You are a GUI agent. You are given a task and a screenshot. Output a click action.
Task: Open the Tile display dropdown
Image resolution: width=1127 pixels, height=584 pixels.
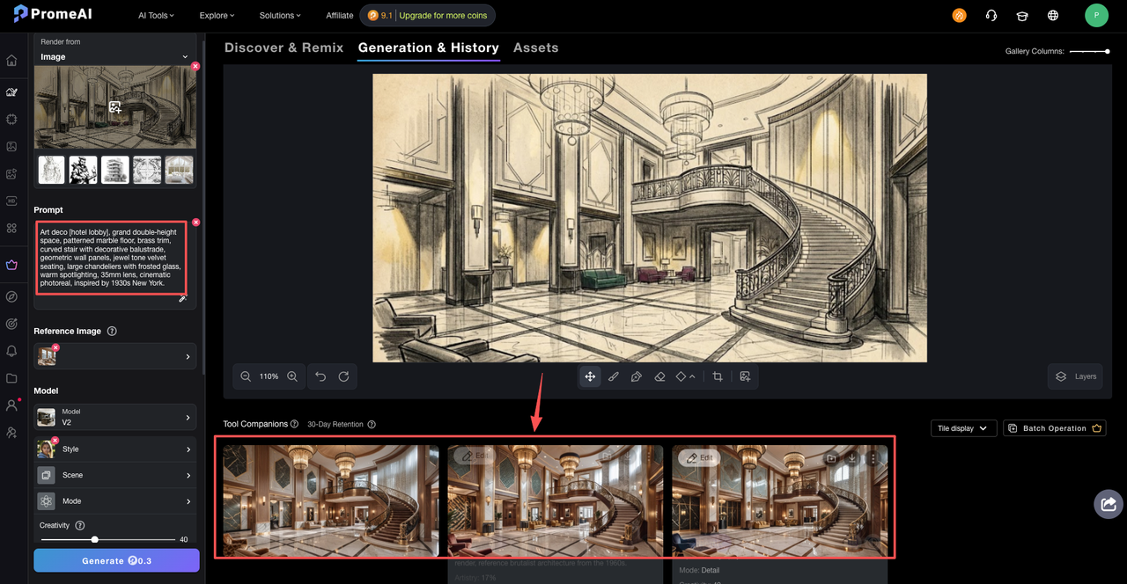tap(963, 428)
